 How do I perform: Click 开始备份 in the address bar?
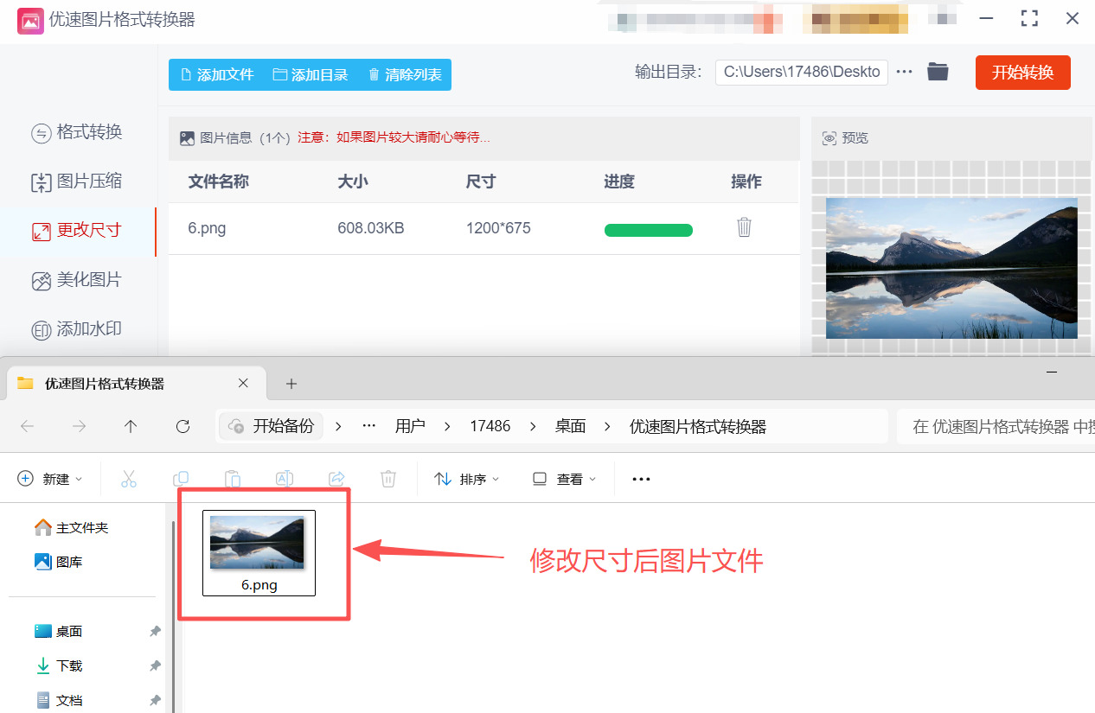(x=272, y=426)
